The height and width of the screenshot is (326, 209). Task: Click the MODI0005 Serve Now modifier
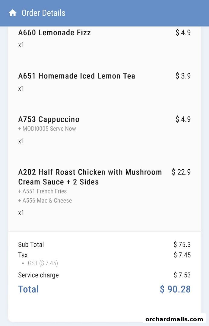[x=47, y=129]
